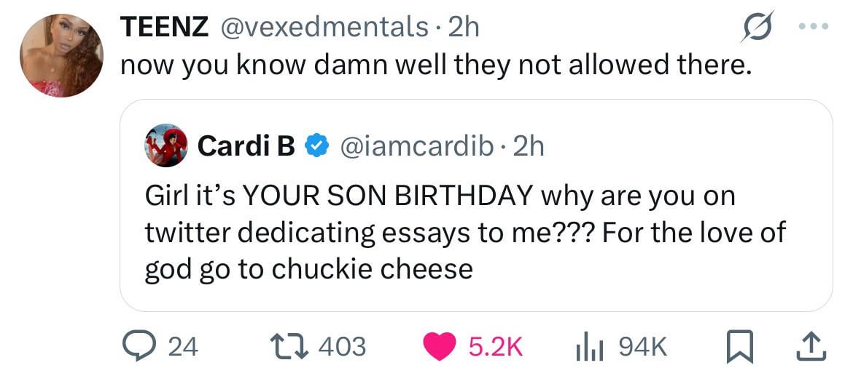Click the Cardi B display name
Viewport: 853px width, 392px height.
(246, 146)
